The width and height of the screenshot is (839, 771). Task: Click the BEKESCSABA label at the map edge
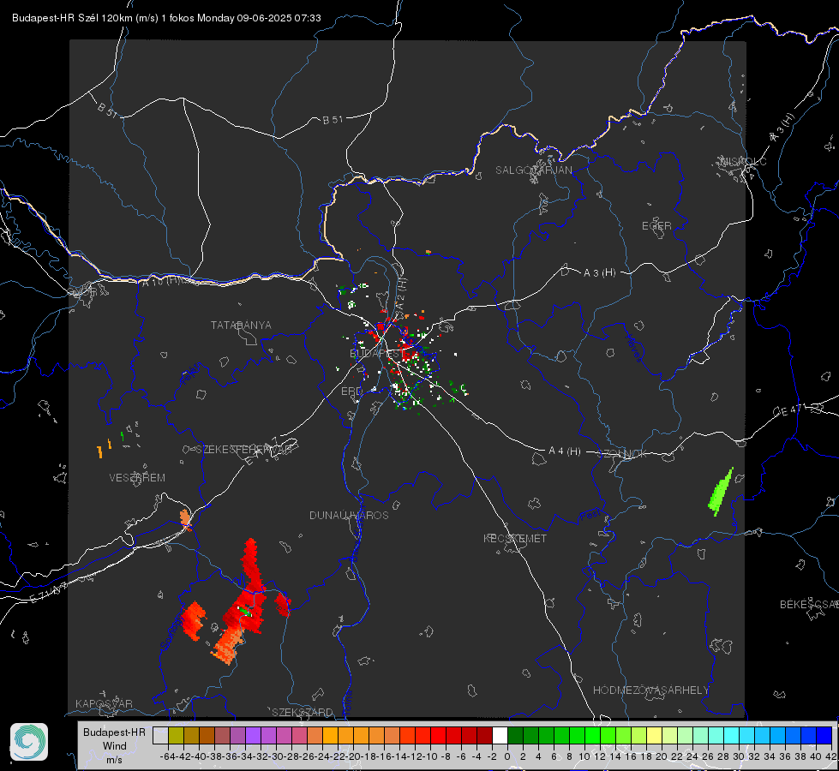pos(809,605)
